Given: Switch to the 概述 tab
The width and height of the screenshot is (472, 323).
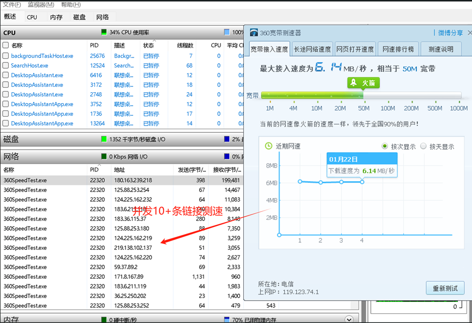Looking at the screenshot, I should tap(10, 16).
